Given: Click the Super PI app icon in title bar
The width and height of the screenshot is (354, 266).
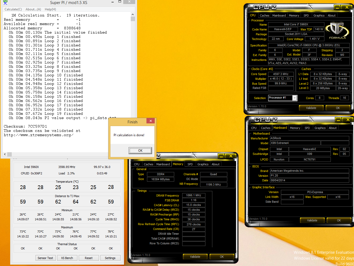Looking at the screenshot, I should pos(5,3).
